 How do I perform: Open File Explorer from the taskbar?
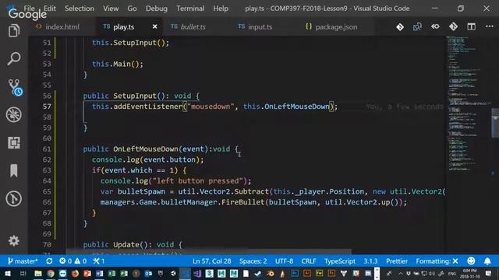38,273
